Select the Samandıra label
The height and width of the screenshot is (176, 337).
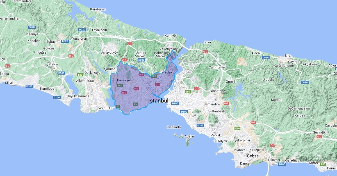[211, 104]
